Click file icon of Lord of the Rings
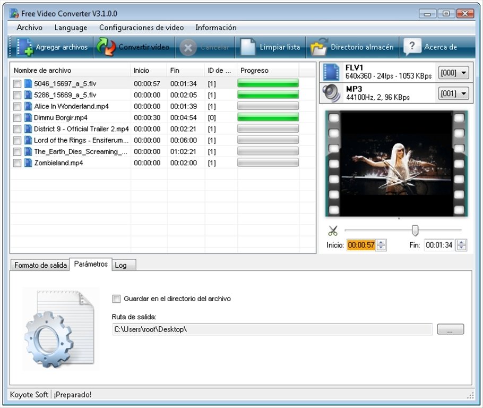 (x=28, y=140)
